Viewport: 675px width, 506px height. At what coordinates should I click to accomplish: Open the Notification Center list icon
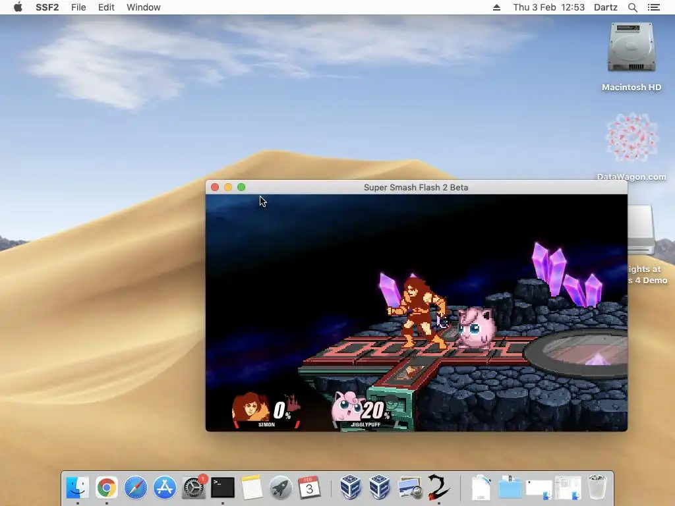[653, 7]
